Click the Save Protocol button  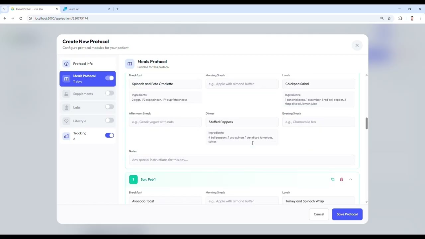(x=347, y=214)
